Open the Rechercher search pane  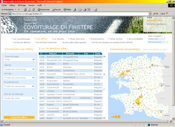tap(44, 10)
